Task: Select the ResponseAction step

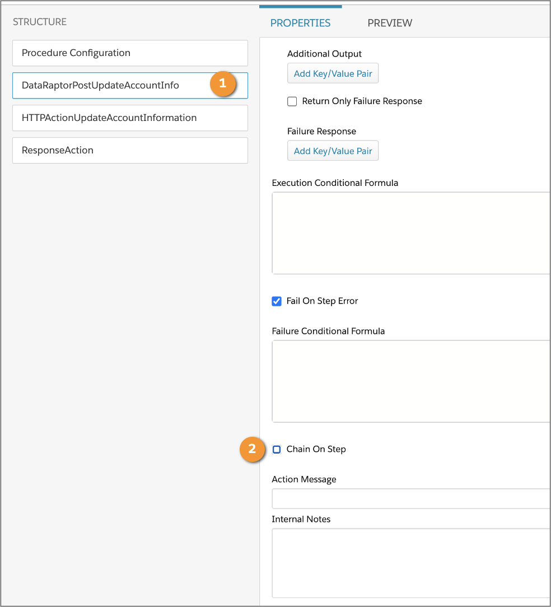Action: [x=130, y=151]
